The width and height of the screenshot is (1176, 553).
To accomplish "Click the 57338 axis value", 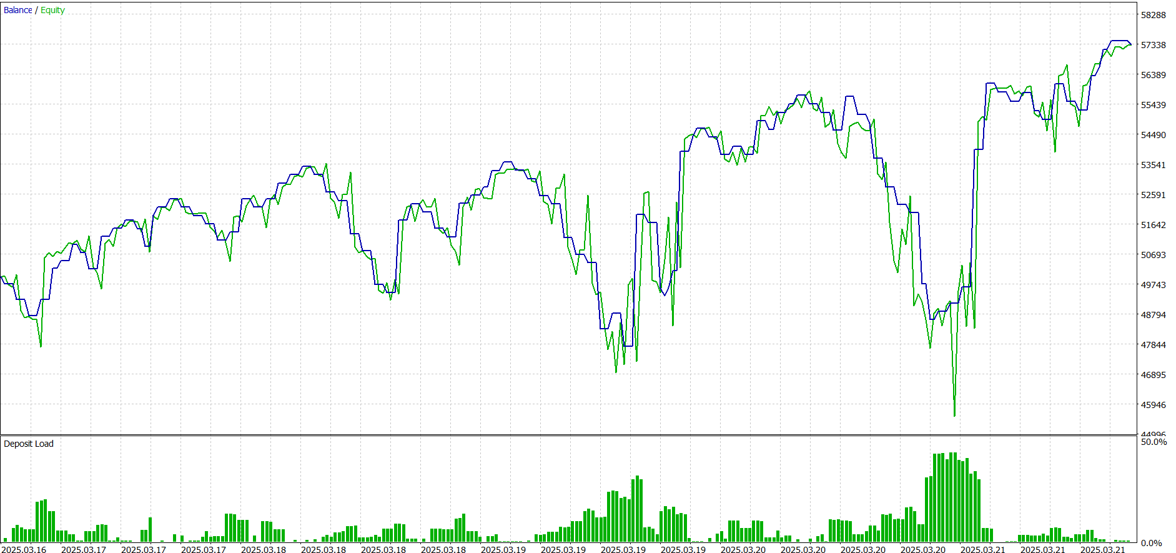I will 1153,45.
